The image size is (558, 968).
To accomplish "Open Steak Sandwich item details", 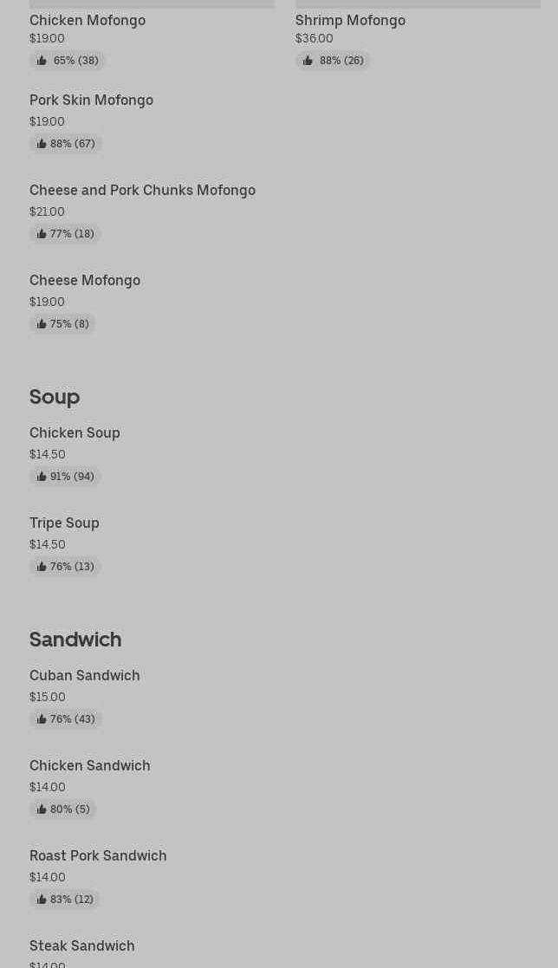I will (82, 945).
